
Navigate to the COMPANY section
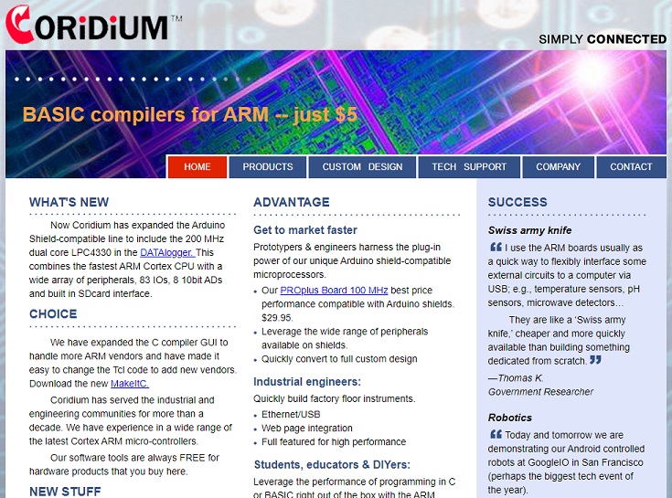558,167
